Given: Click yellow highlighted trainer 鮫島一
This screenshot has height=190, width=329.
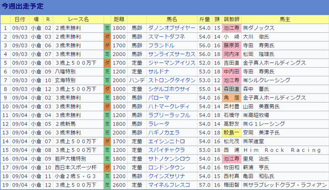Looking at the screenshot, I should coord(231,133).
